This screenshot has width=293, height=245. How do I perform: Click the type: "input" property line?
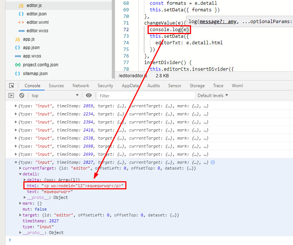(38, 227)
